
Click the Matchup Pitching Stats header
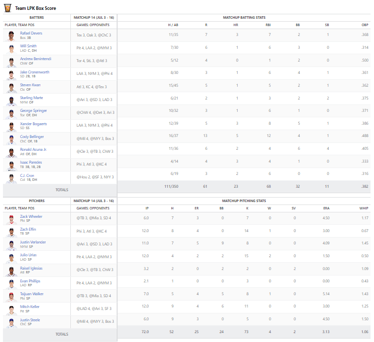[x=244, y=201]
